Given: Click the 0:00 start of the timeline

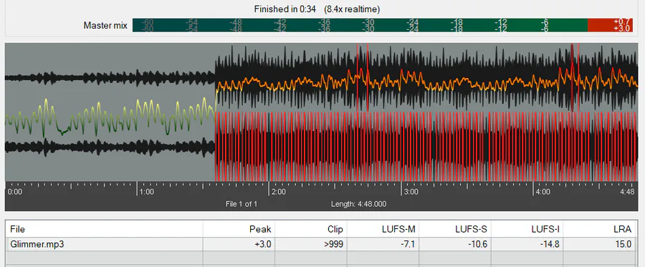Looking at the screenshot, I should pyautogui.click(x=15, y=192).
